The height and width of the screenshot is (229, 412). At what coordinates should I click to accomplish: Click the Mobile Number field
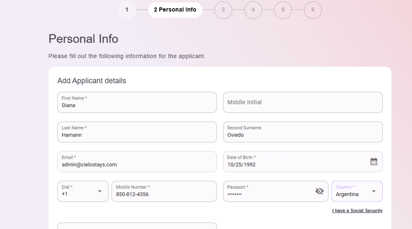pyautogui.click(x=164, y=194)
